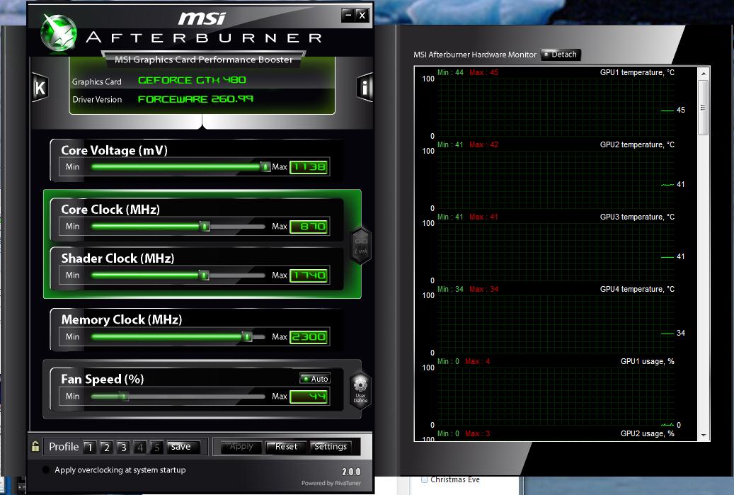Select profile 4

pos(140,448)
